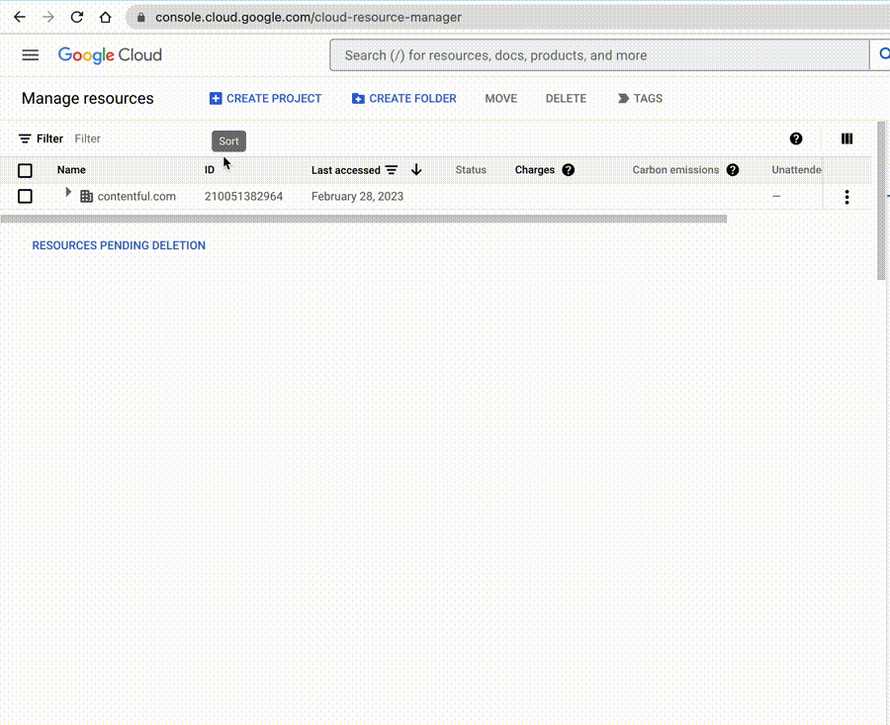Click the Google Cloud logo
The height and width of the screenshot is (725, 890).
(x=110, y=55)
